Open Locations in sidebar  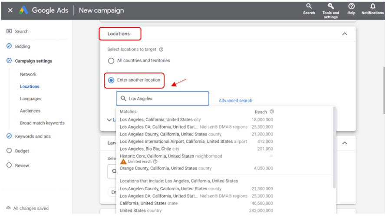[x=30, y=86]
